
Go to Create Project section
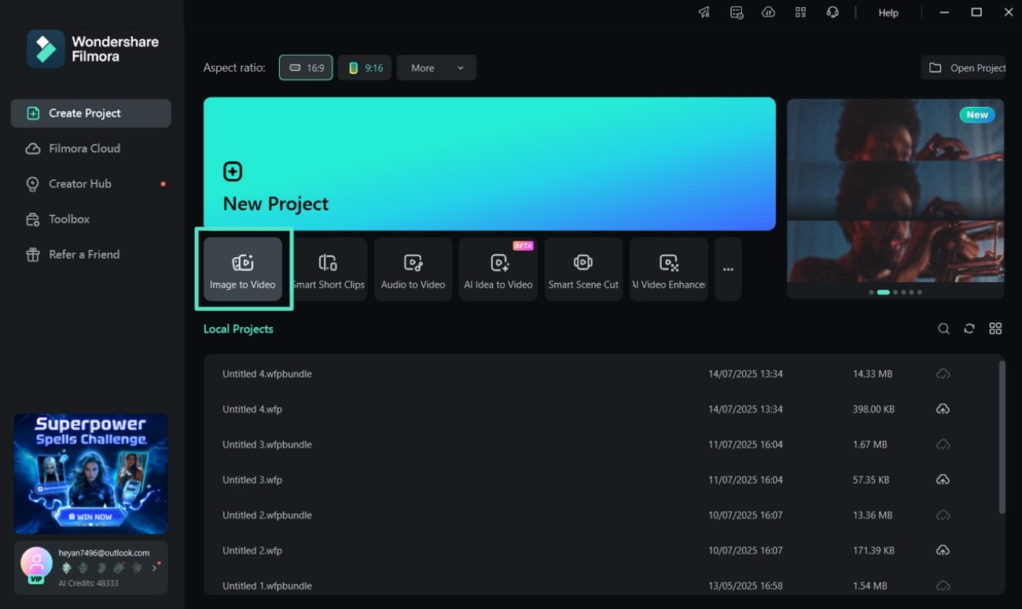90,113
